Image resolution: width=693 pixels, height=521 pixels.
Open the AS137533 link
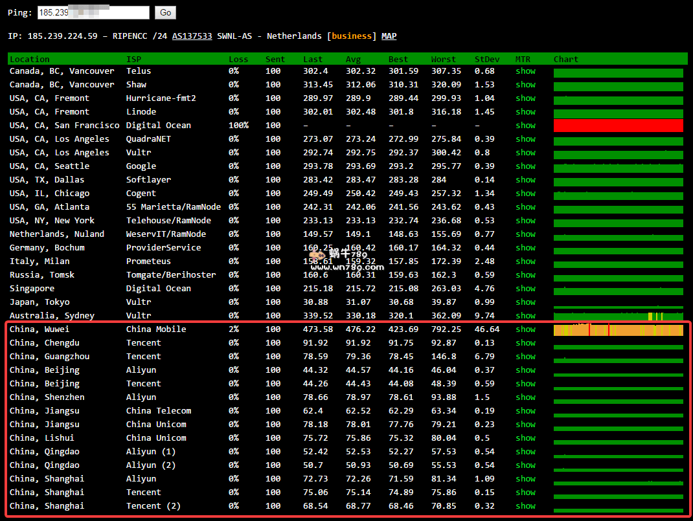click(x=192, y=36)
